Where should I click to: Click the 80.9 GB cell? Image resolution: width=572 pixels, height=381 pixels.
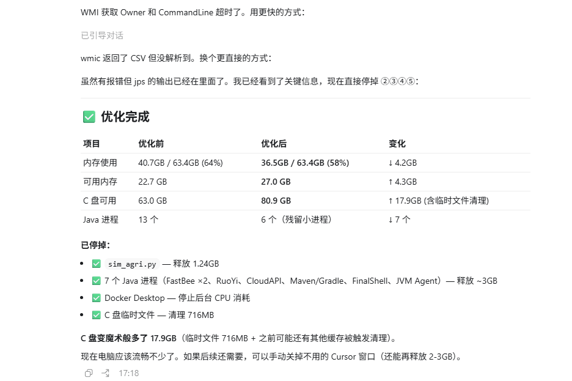(x=276, y=201)
